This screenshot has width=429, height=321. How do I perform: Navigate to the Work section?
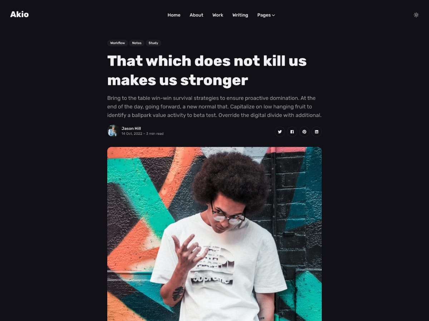click(218, 15)
